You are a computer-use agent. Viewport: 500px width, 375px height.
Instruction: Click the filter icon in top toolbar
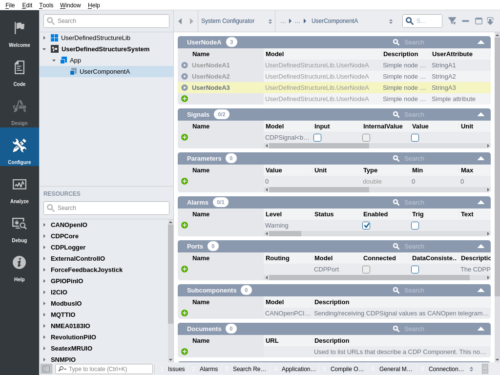tap(452, 21)
